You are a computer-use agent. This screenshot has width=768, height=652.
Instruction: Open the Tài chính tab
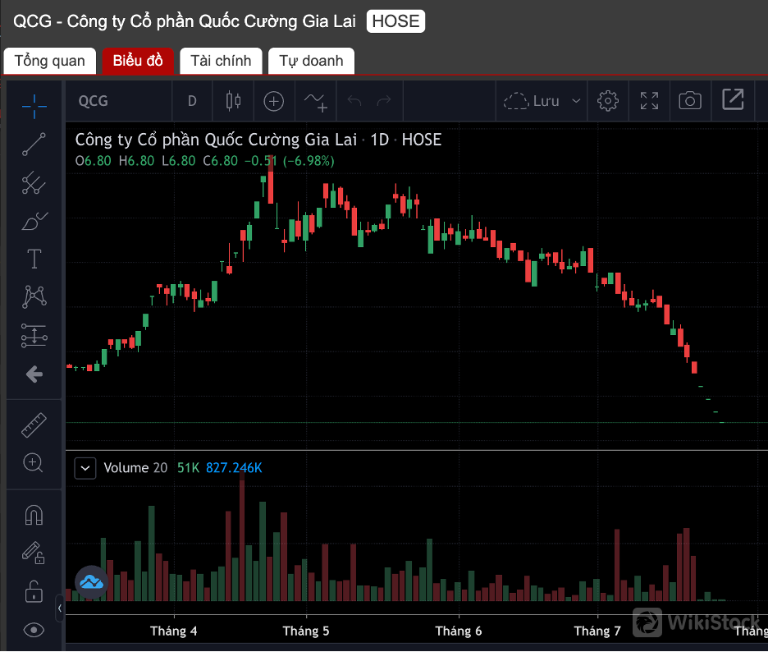[x=221, y=61]
